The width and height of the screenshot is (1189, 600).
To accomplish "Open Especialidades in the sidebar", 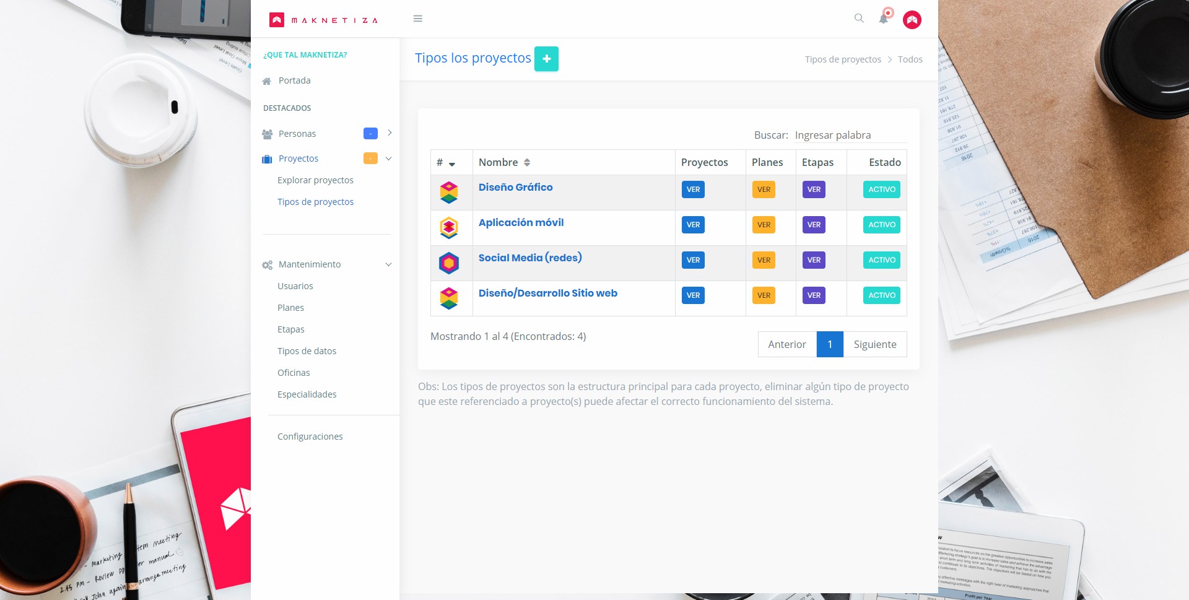I will [307, 394].
